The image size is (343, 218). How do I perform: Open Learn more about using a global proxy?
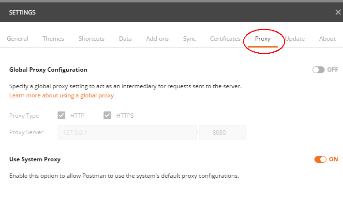click(x=61, y=95)
